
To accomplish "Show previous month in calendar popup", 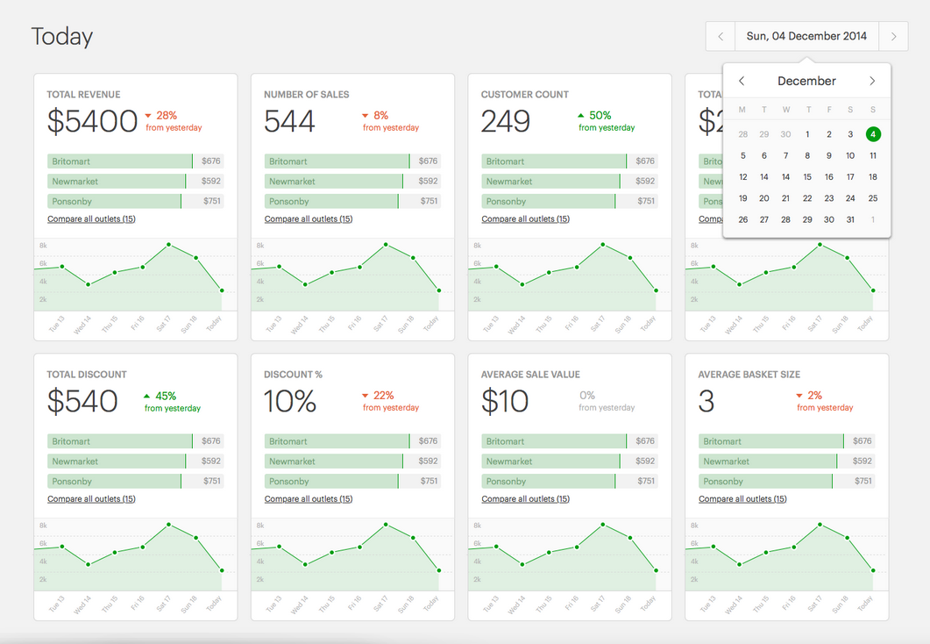I will pyautogui.click(x=742, y=81).
